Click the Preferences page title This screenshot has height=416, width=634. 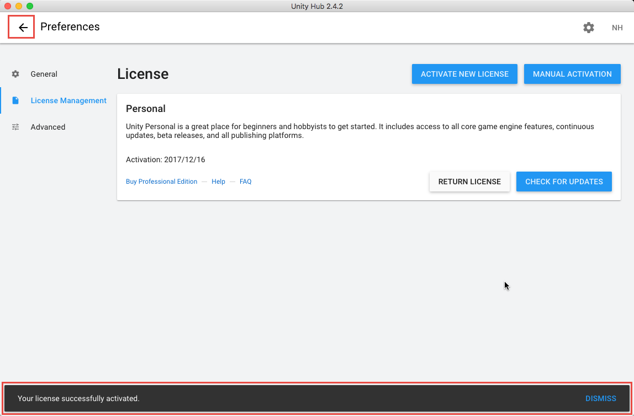[x=70, y=26]
